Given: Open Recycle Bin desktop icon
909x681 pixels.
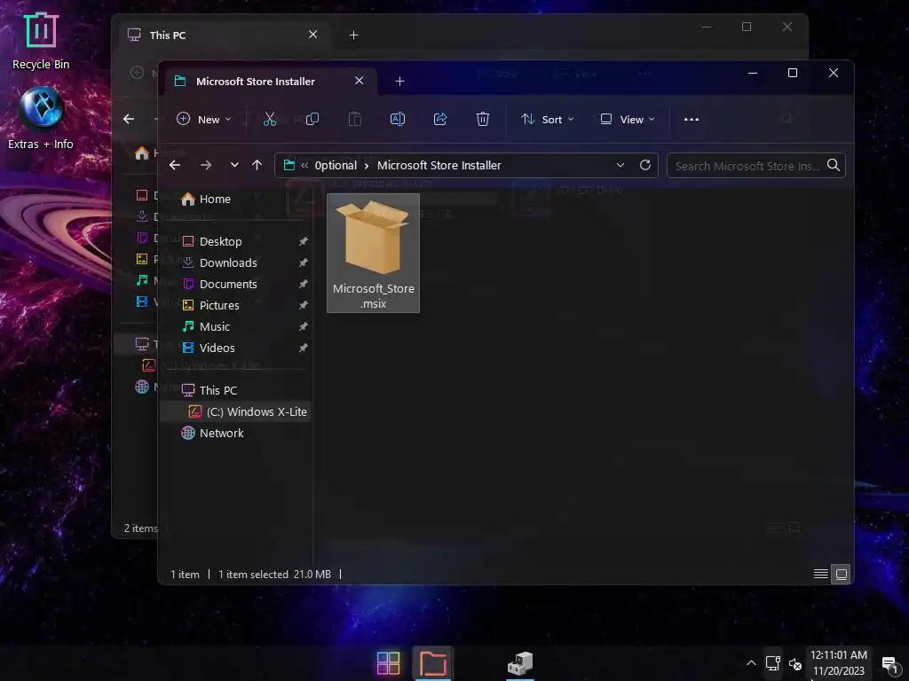Looking at the screenshot, I should click(x=41, y=42).
